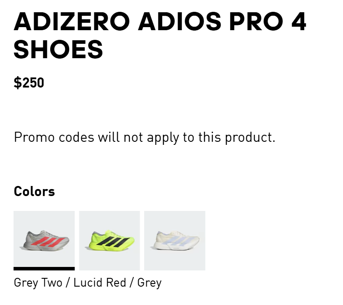Click the word ADIOS in the title

click(180, 22)
